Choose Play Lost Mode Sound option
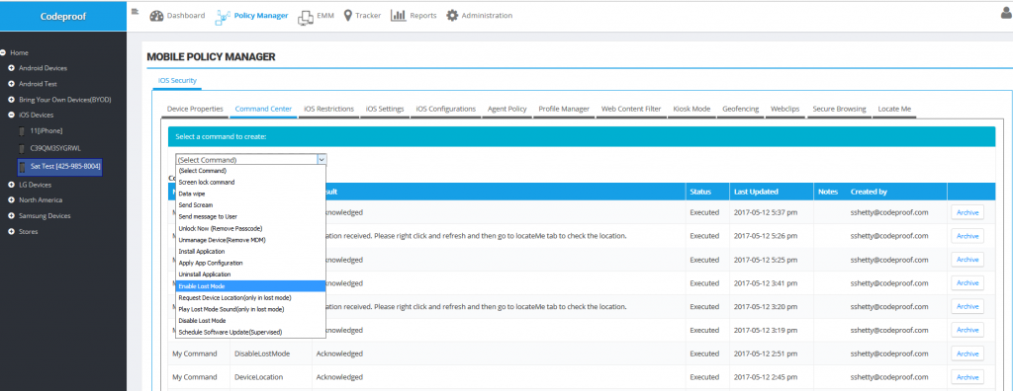The width and height of the screenshot is (1013, 391). (x=250, y=309)
